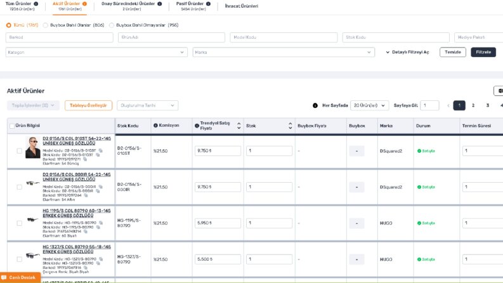
Task: Open D2 0156/S COL 010ST product link
Action: pos(77,141)
